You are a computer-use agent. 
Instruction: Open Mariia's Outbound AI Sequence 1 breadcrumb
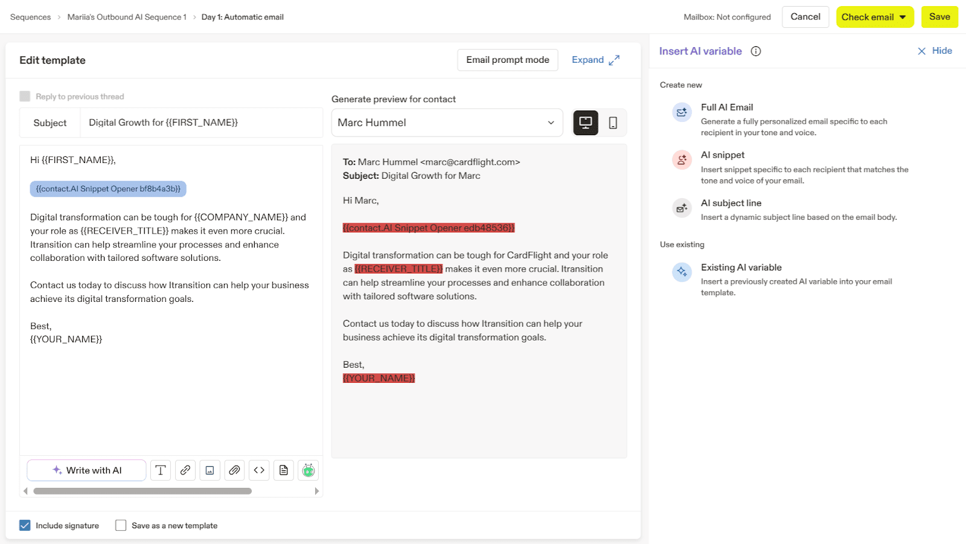(x=127, y=17)
